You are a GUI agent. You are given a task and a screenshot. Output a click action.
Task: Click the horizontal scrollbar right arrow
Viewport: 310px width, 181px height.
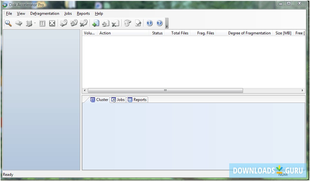pyautogui.click(x=303, y=90)
